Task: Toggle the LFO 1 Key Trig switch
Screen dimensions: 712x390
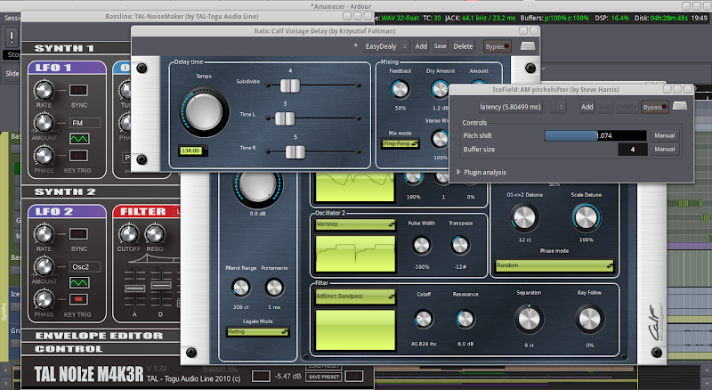Action: [x=78, y=156]
